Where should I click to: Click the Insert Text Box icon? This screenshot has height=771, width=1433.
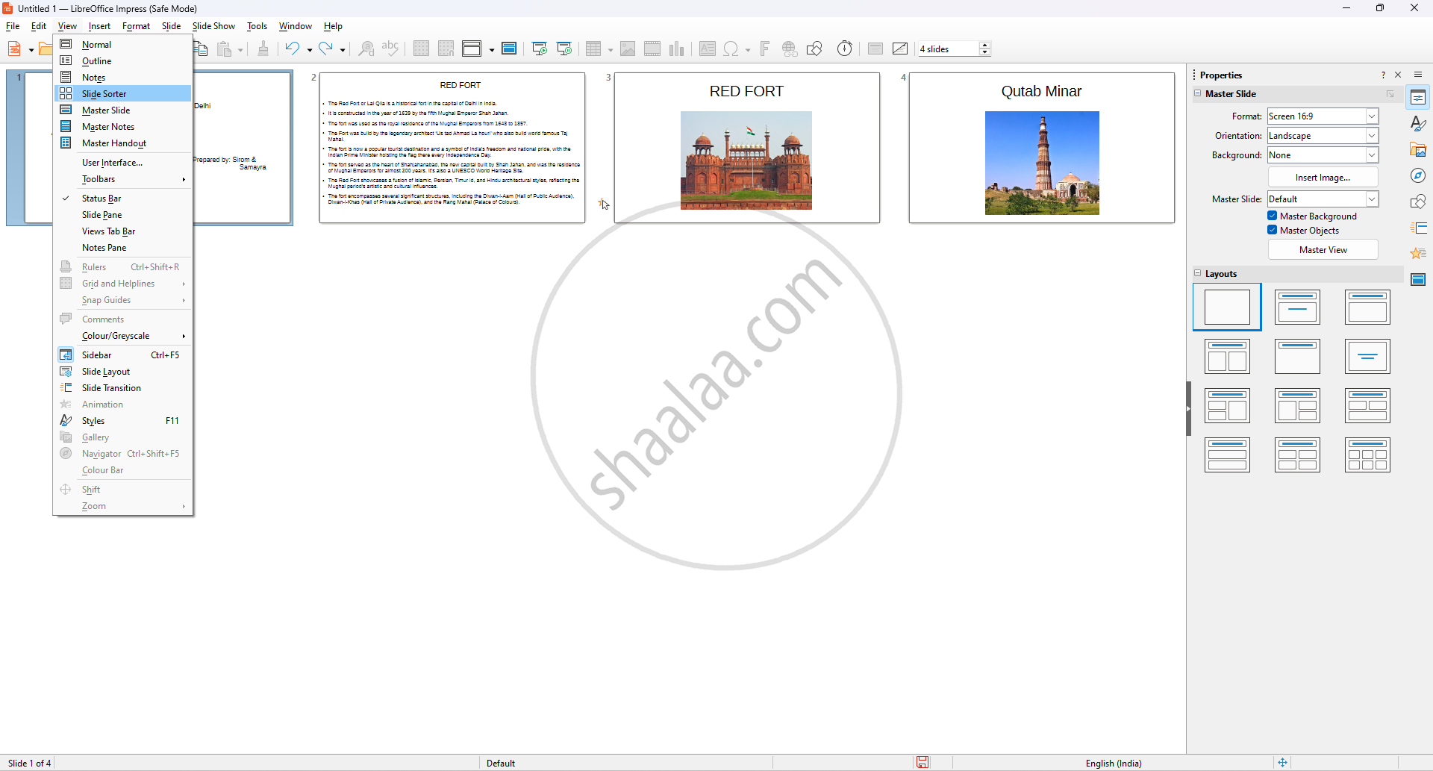pyautogui.click(x=707, y=49)
